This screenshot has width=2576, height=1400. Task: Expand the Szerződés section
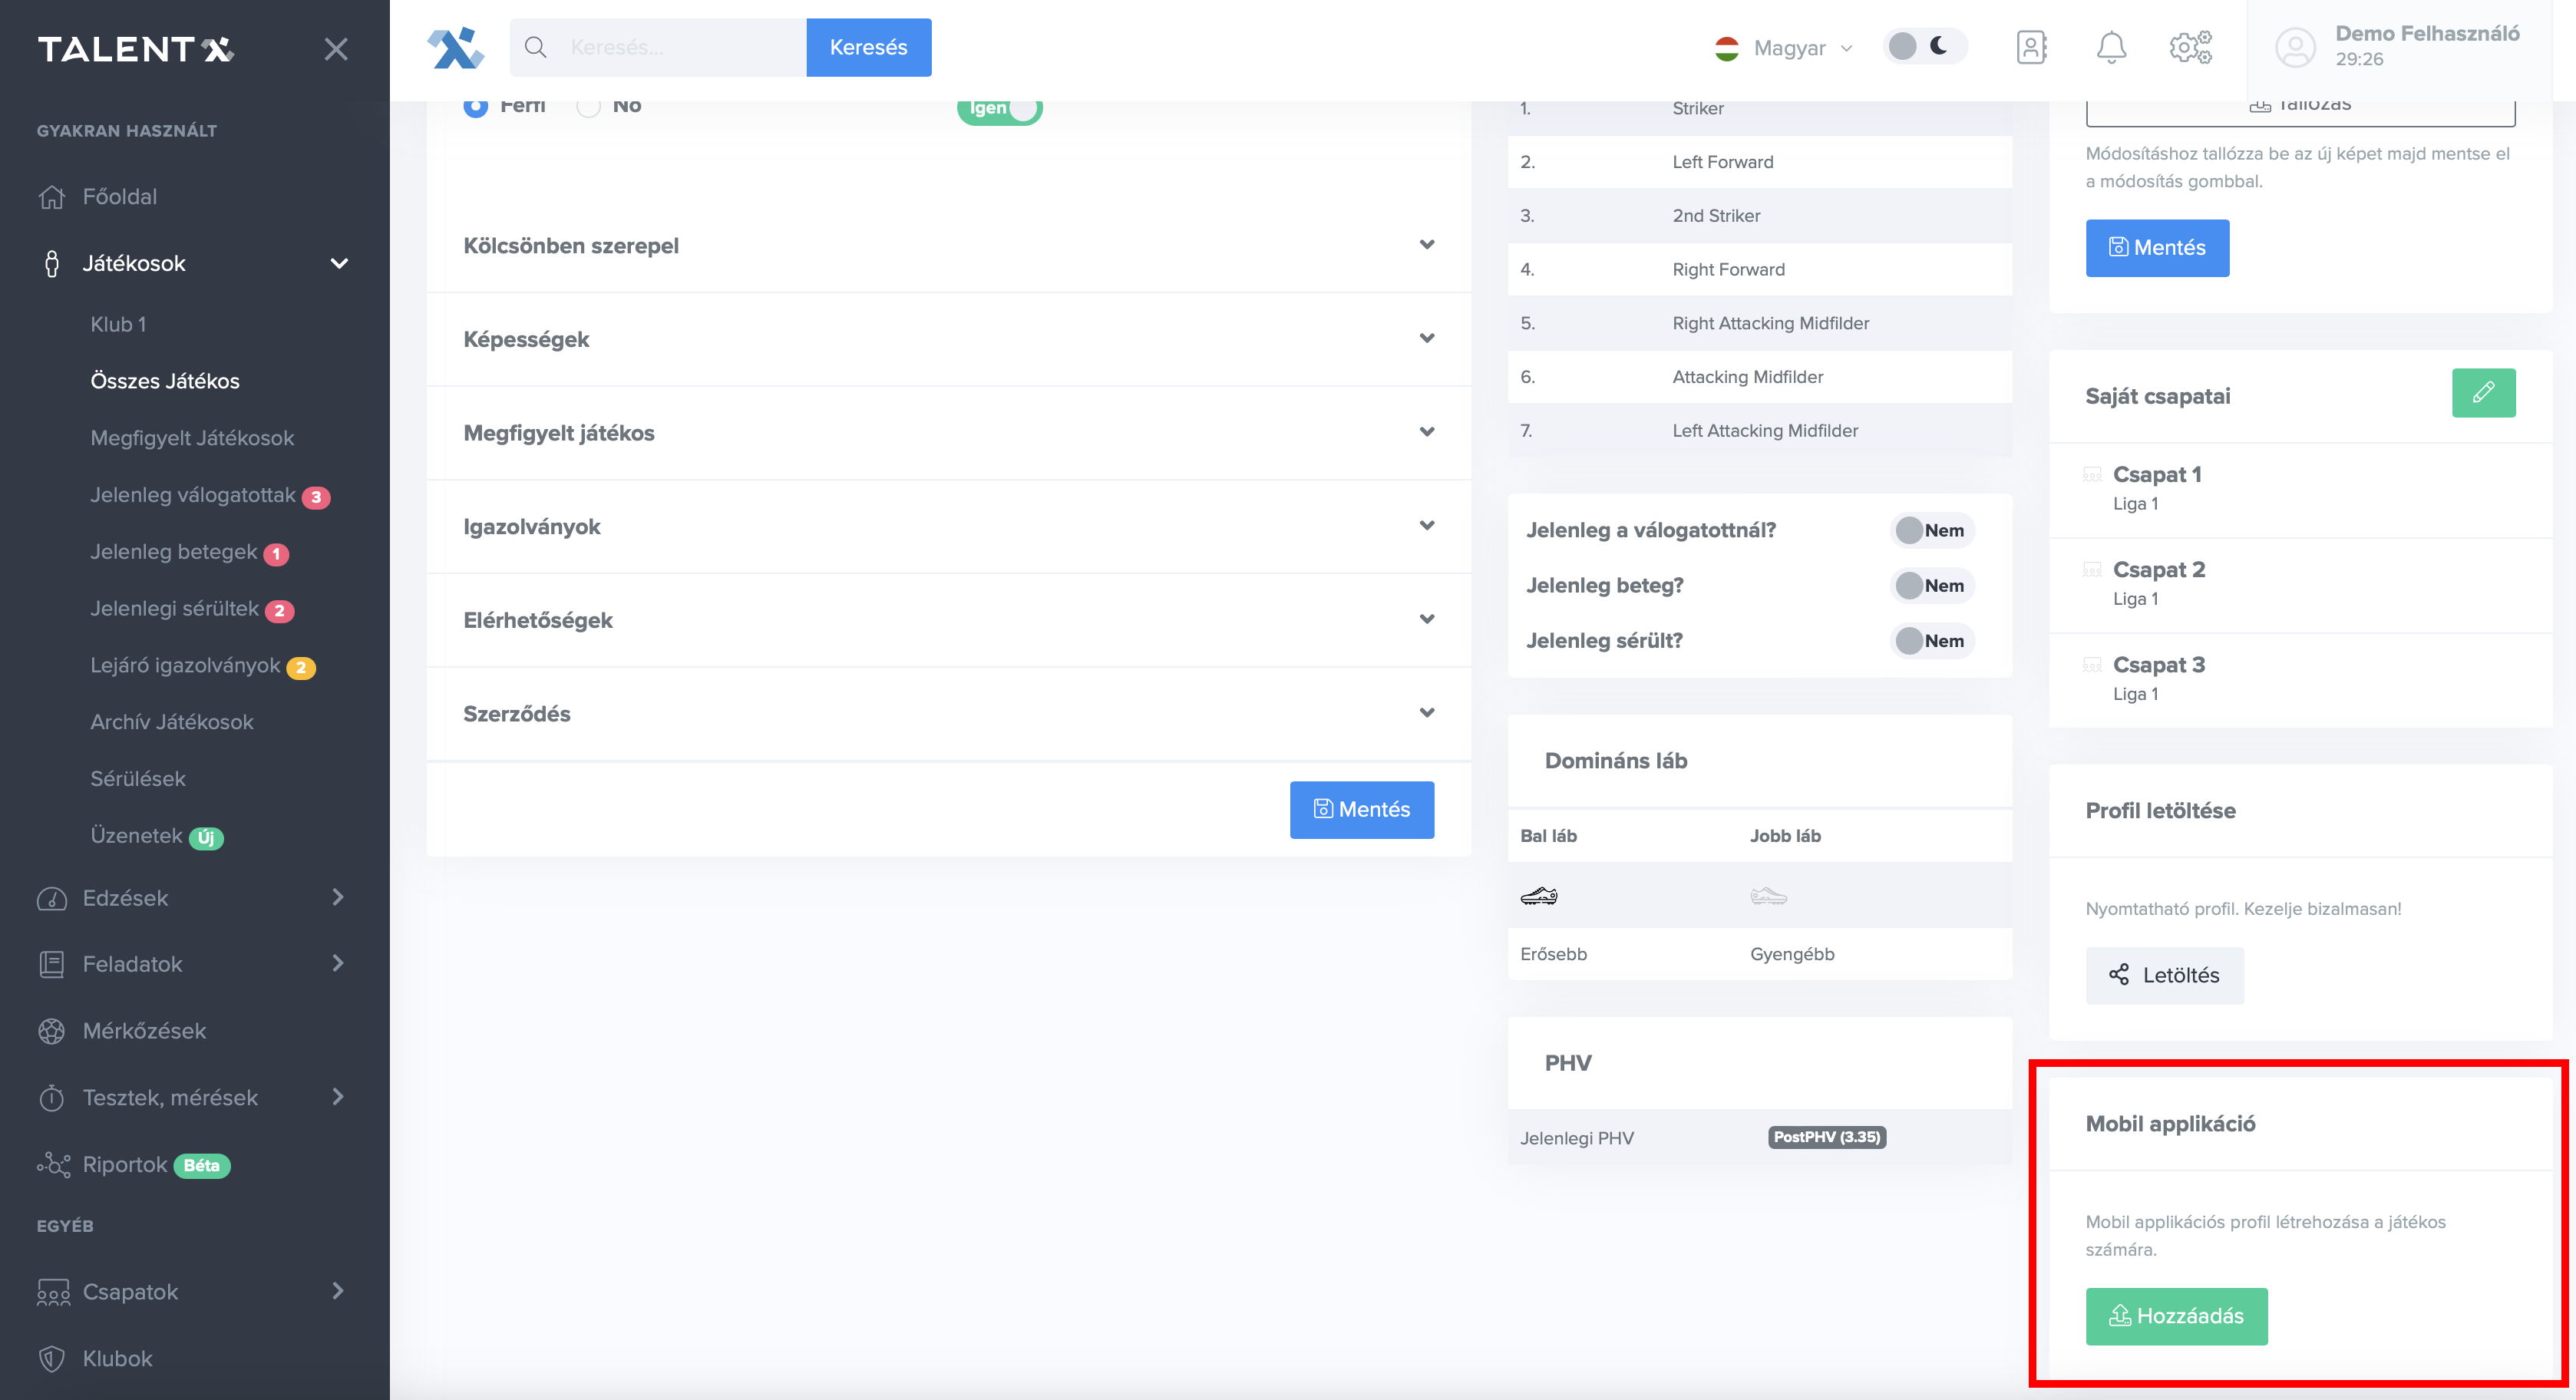click(948, 714)
